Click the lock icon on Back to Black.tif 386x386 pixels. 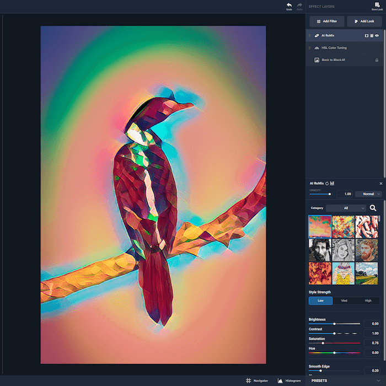[377, 60]
